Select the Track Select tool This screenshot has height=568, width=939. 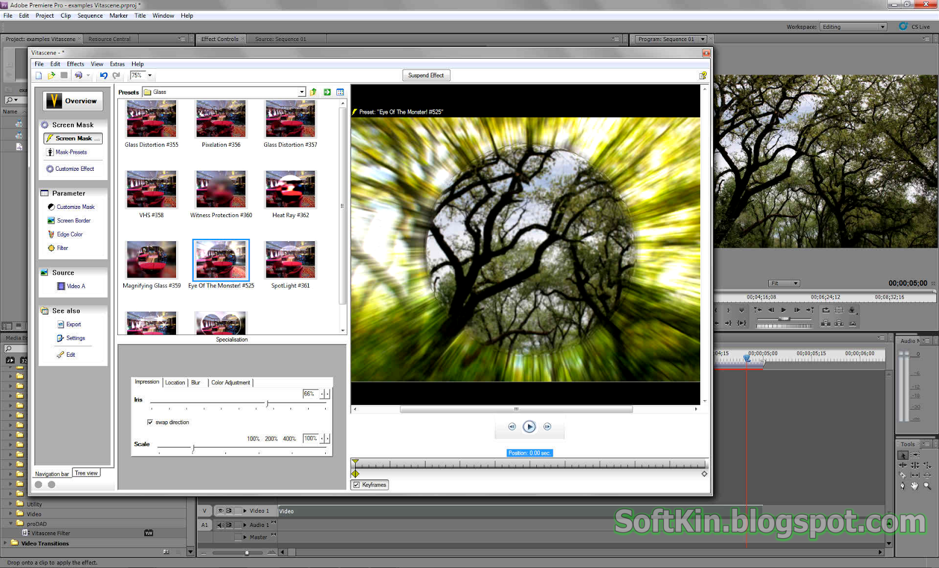tap(915, 455)
